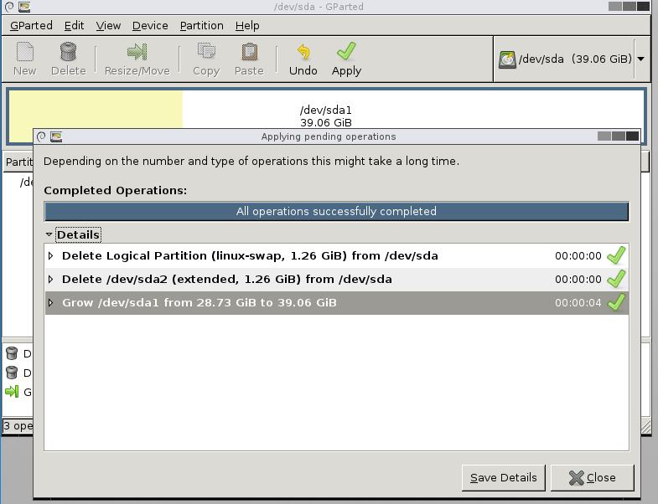Click the window menu swirl icon in main title bar
The width and height of the screenshot is (658, 504).
[x=9, y=7]
